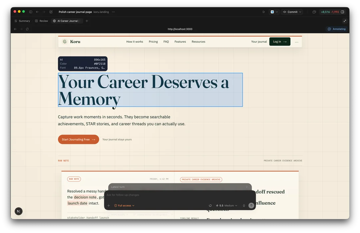Image resolution: width=360 pixels, height=233 pixels.
Task: Open the +8,516 -1,992 diff stats
Action: [x=330, y=12]
